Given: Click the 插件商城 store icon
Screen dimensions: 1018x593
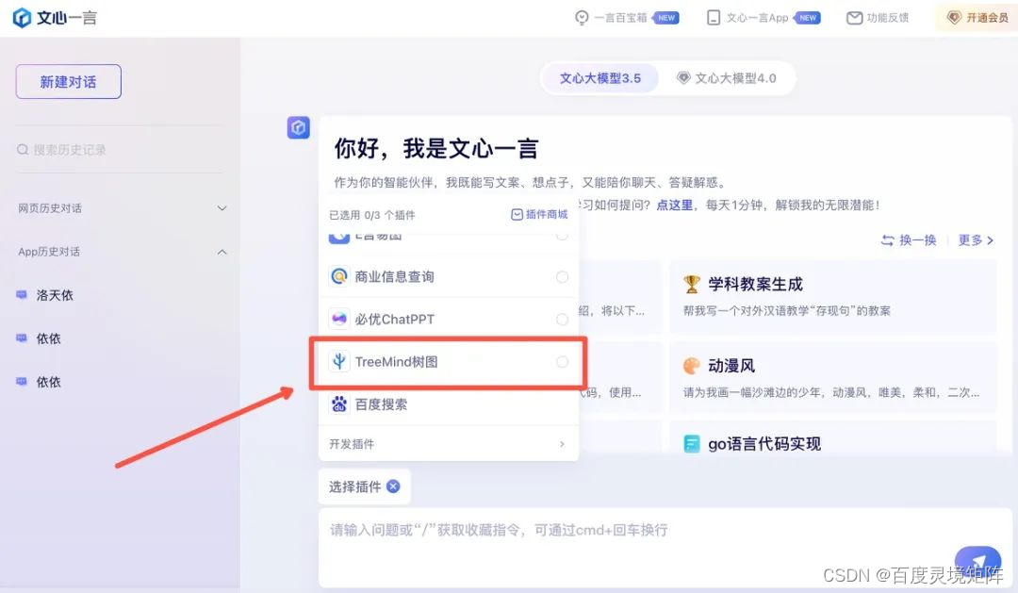Looking at the screenshot, I should pos(517,214).
